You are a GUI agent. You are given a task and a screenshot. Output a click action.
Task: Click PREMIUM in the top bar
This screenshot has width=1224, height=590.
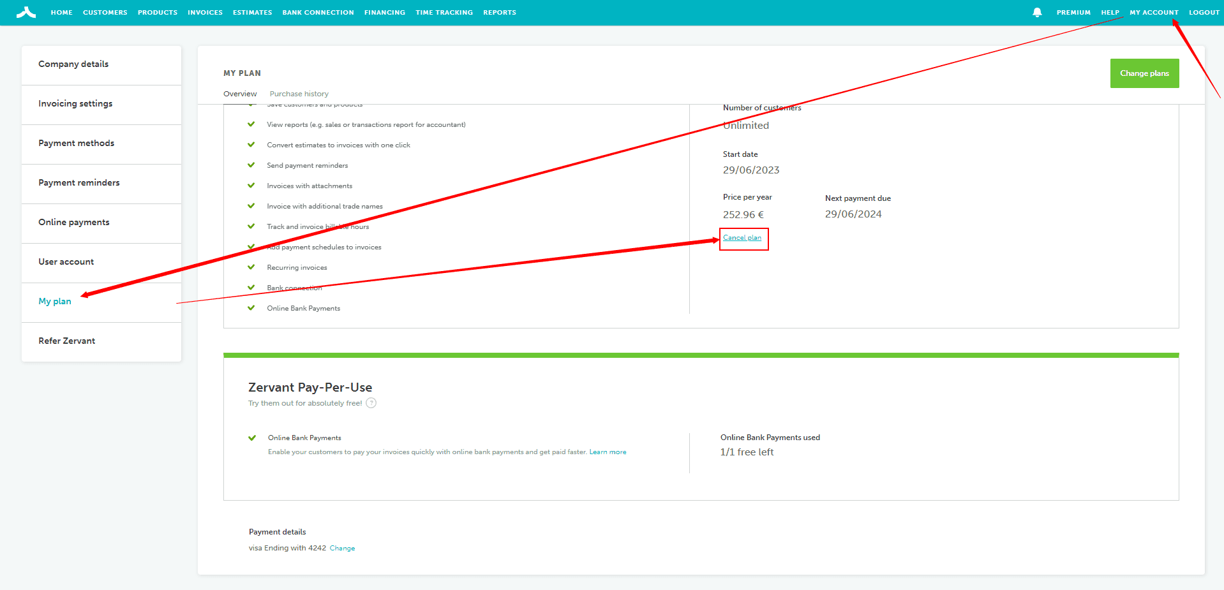point(1073,13)
